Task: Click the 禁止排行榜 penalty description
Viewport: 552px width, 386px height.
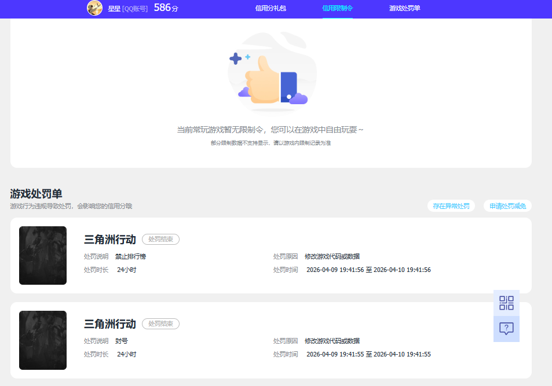Action: 130,256
